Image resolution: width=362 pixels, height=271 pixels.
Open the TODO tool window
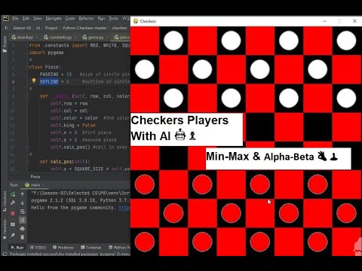pos(38,248)
